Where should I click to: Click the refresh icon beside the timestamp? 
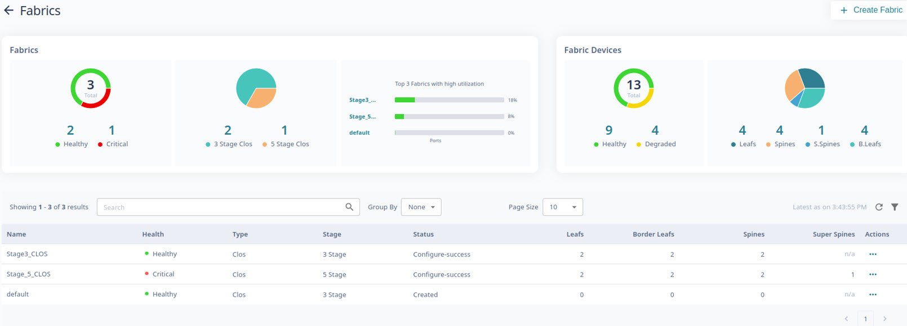[x=879, y=207]
